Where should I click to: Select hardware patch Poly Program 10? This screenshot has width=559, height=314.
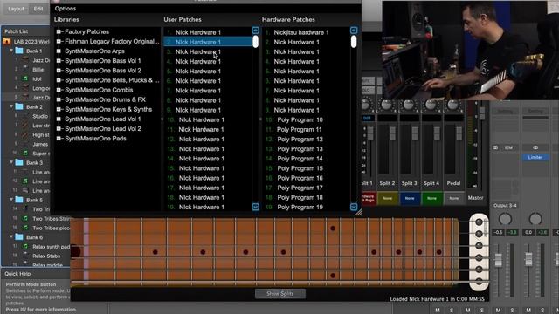click(306, 119)
